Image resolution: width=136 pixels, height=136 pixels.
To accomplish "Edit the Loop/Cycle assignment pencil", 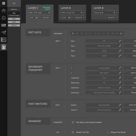I will (x=120, y=78).
